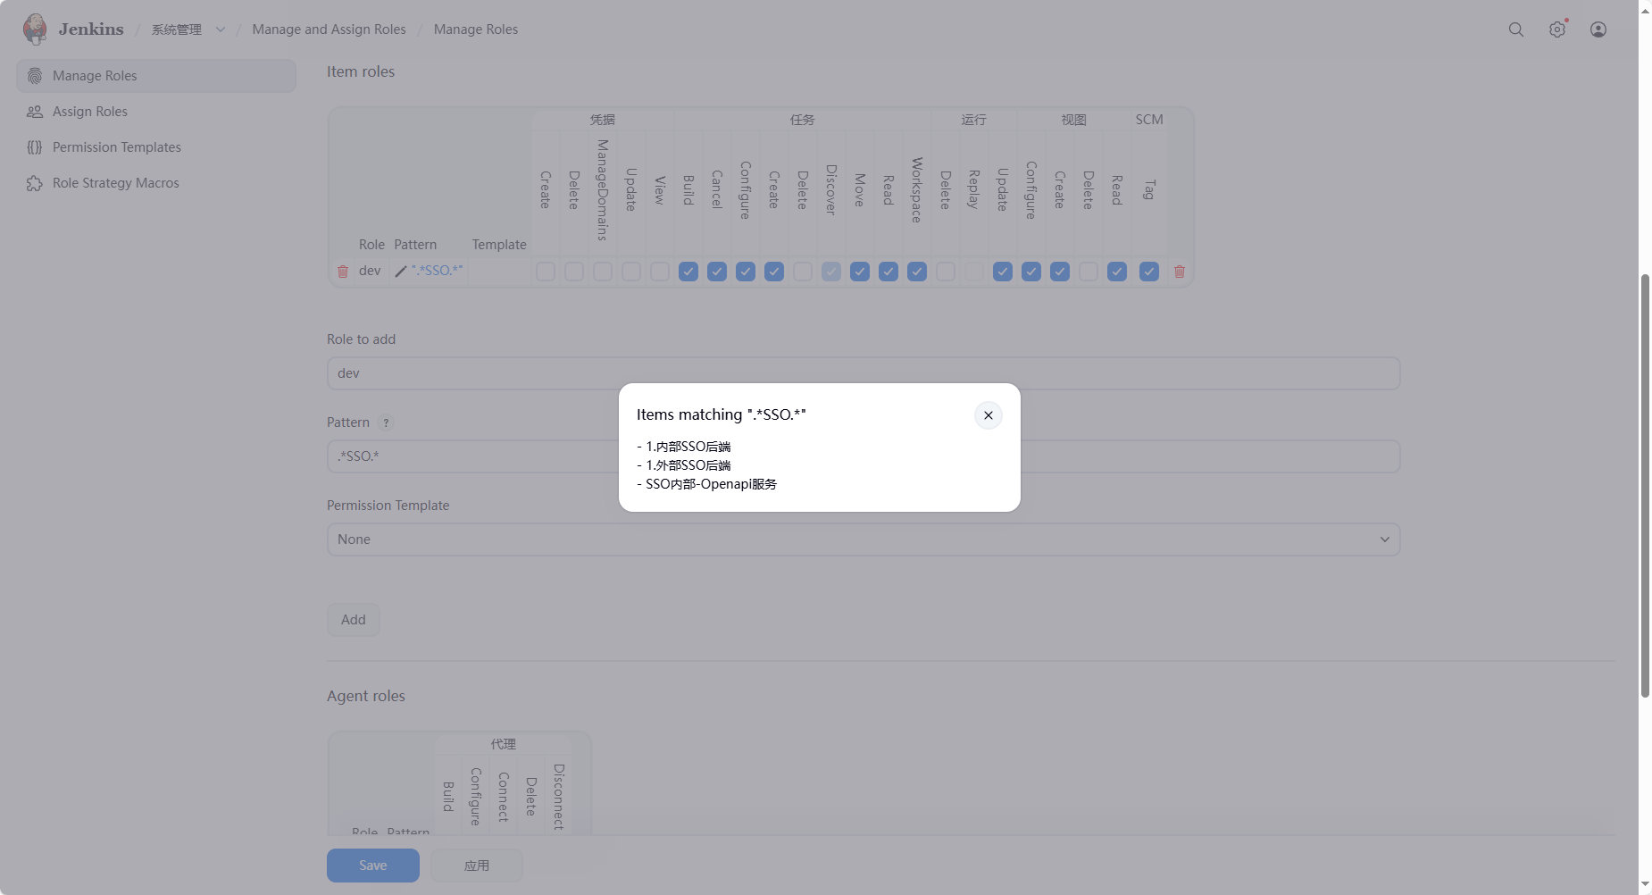The image size is (1652, 895).
Task: Expand the breadcrumb chevron after 系统管理
Action: pos(221,29)
